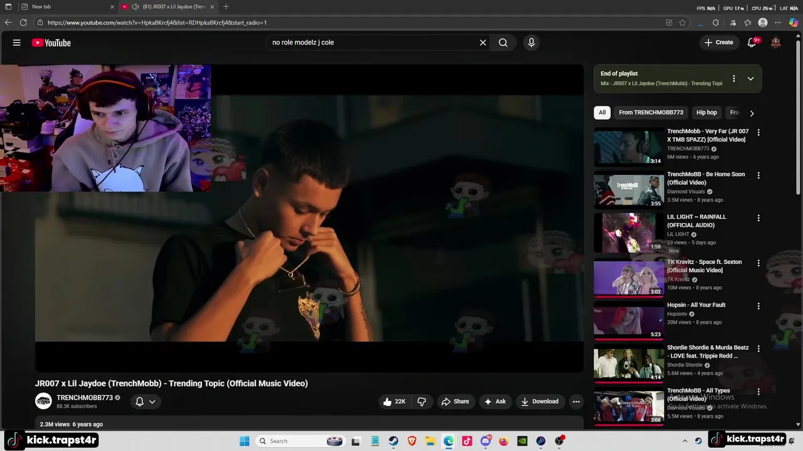Open browser favorites list icon
Image resolution: width=803 pixels, height=451 pixels.
click(748, 23)
